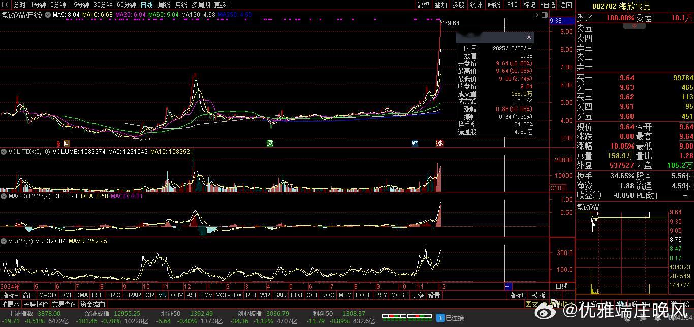Switch to 5分钟 period
Viewport: 694px width, 327px height.
pyautogui.click(x=58, y=5)
